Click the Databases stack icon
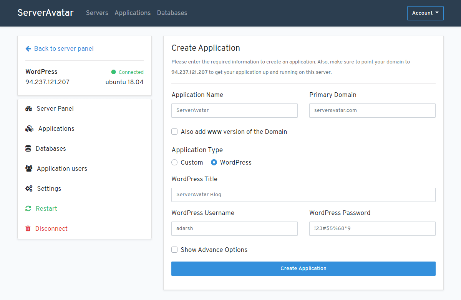461x300 pixels. pyautogui.click(x=28, y=148)
